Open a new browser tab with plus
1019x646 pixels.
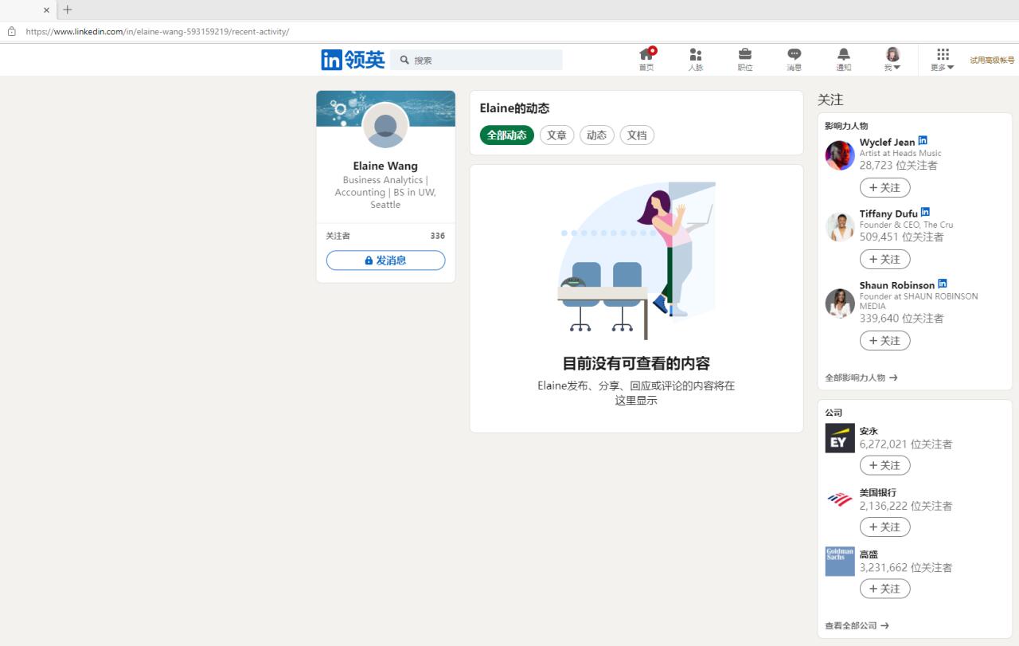(68, 10)
